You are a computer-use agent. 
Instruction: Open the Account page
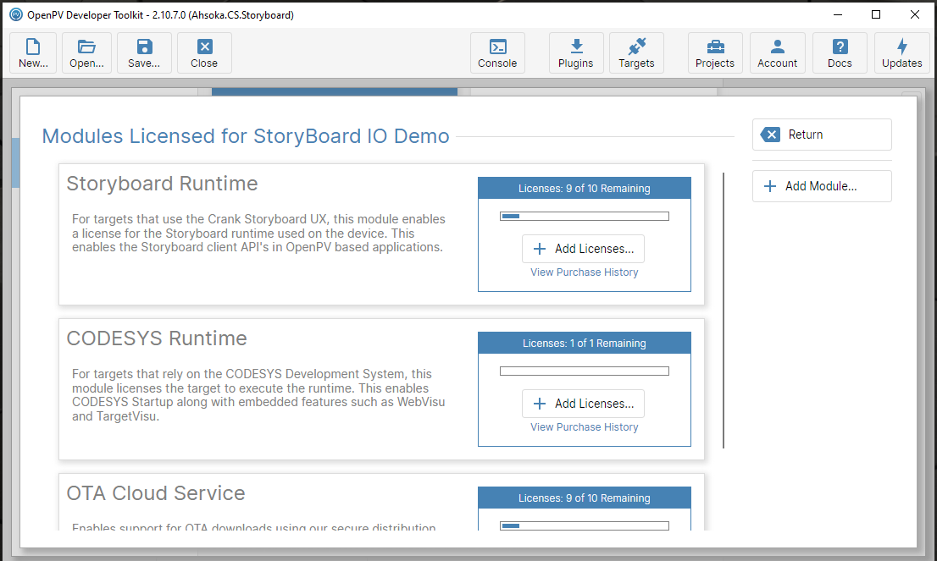coord(778,53)
